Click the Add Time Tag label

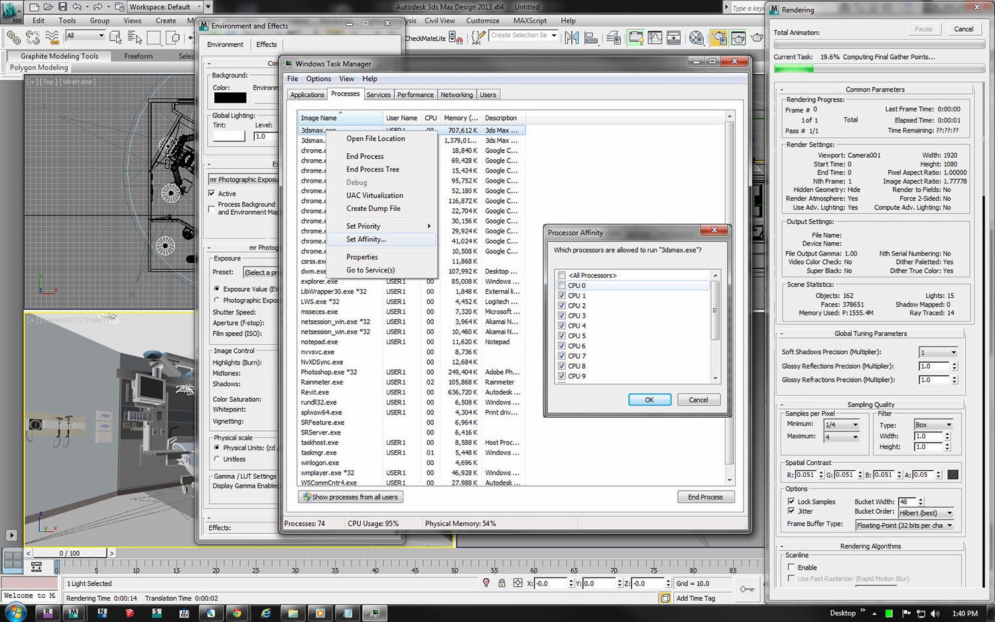coord(695,598)
